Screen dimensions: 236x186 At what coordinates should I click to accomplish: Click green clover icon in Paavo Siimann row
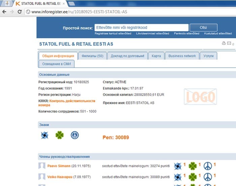pyautogui.click(x=193, y=166)
